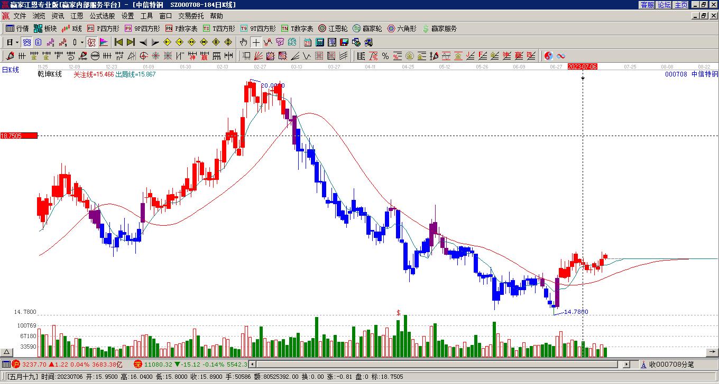Toggle the crosshair cursor tool

(256, 42)
